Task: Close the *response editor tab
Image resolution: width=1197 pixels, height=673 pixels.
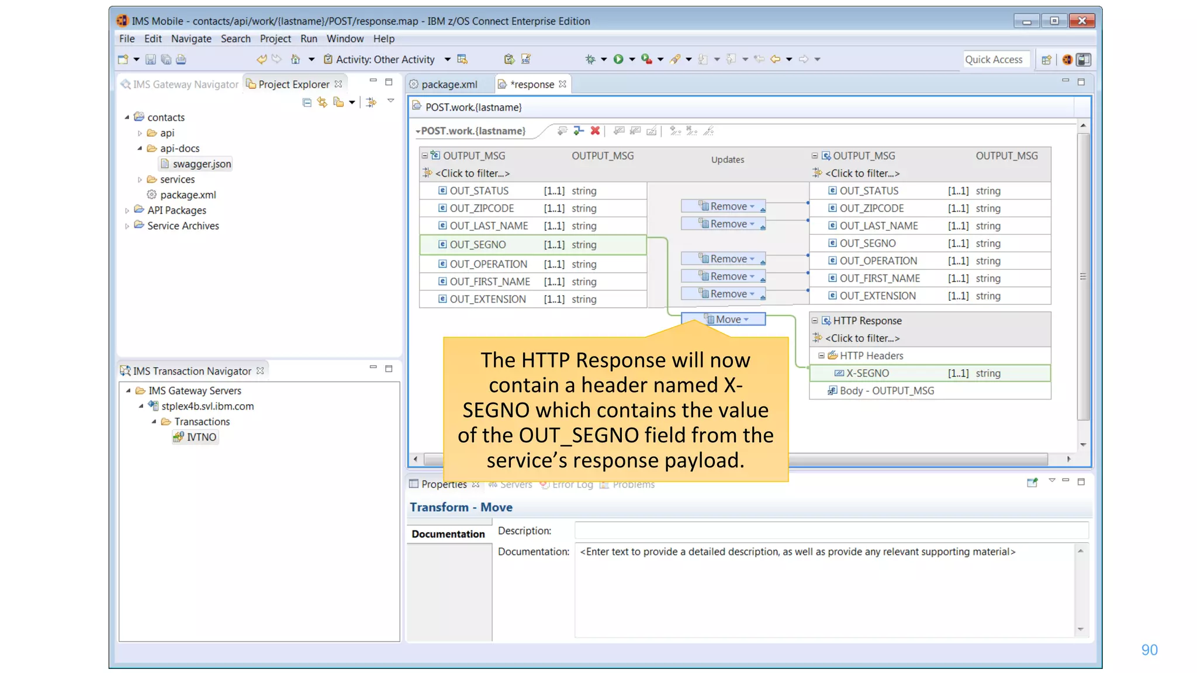Action: coord(562,84)
